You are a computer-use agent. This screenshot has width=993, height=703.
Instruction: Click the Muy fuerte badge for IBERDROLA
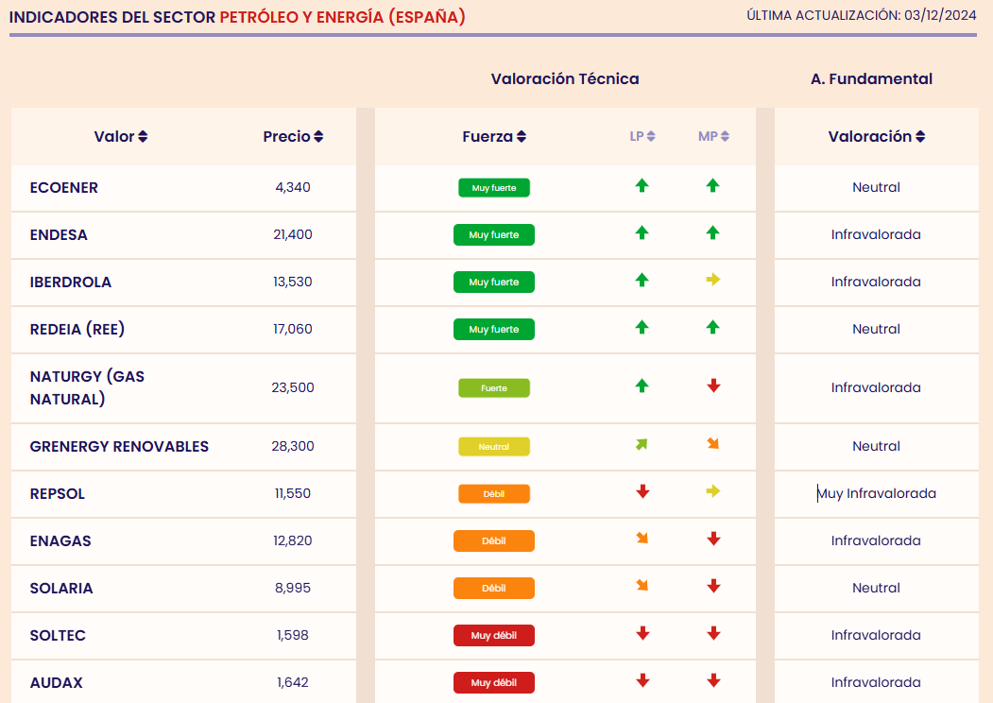click(494, 282)
